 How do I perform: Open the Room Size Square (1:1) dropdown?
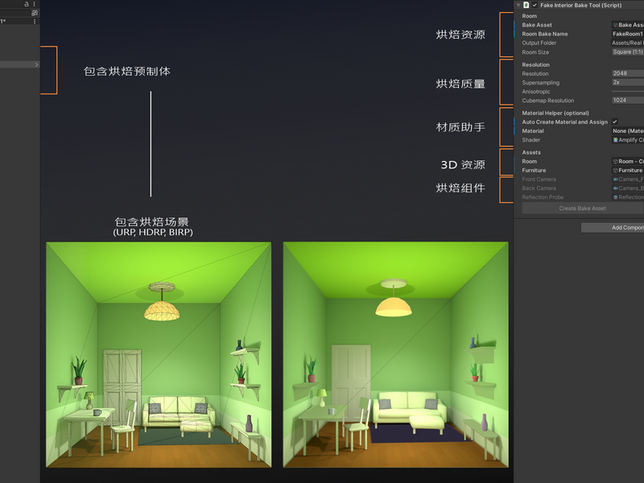click(628, 52)
